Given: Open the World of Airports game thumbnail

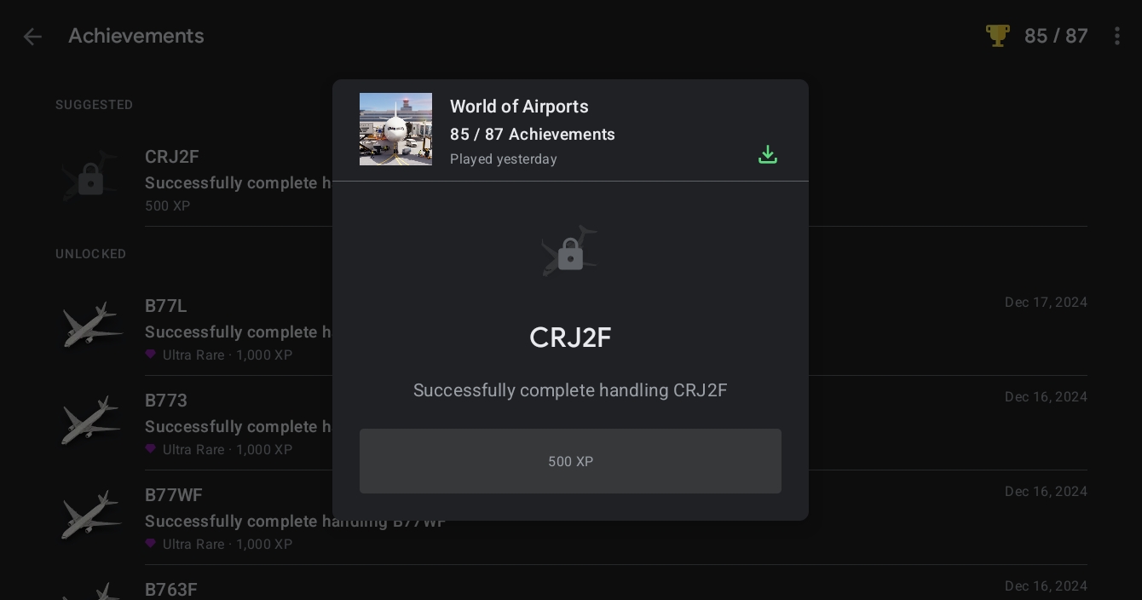Looking at the screenshot, I should point(395,129).
